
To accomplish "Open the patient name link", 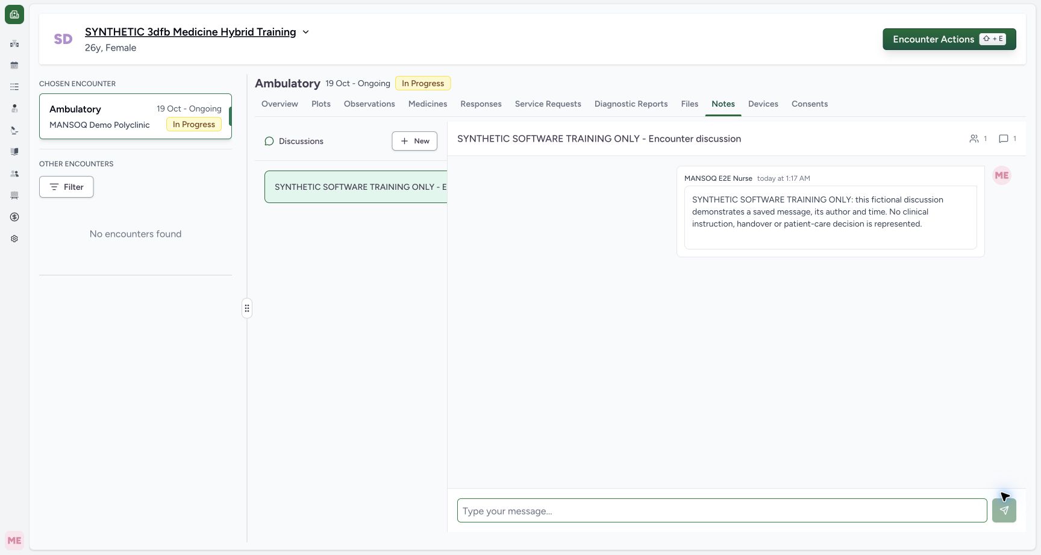I will [x=190, y=32].
